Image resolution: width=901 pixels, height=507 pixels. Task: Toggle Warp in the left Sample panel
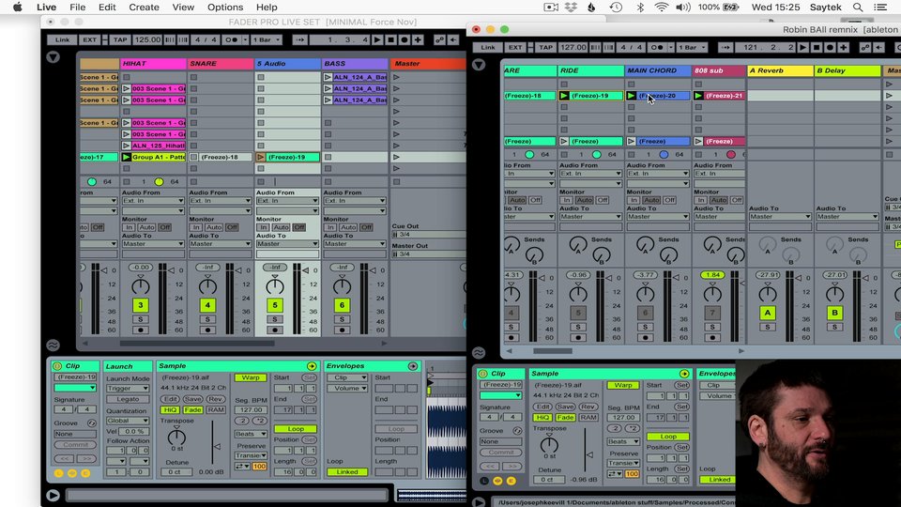(x=251, y=377)
